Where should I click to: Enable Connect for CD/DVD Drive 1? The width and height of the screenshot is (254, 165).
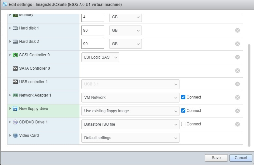183,124
